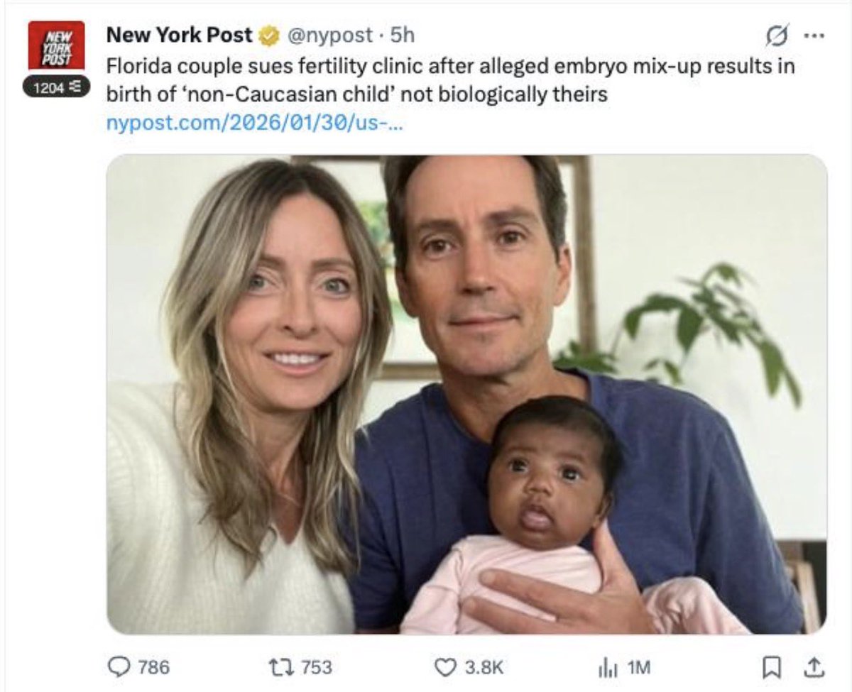Viewport: 852px width, 692px height.
Task: Click the @nypost handle
Action: point(329,35)
